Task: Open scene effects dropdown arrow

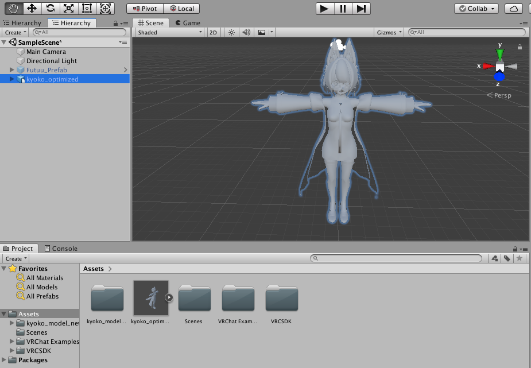Action: pyautogui.click(x=272, y=32)
